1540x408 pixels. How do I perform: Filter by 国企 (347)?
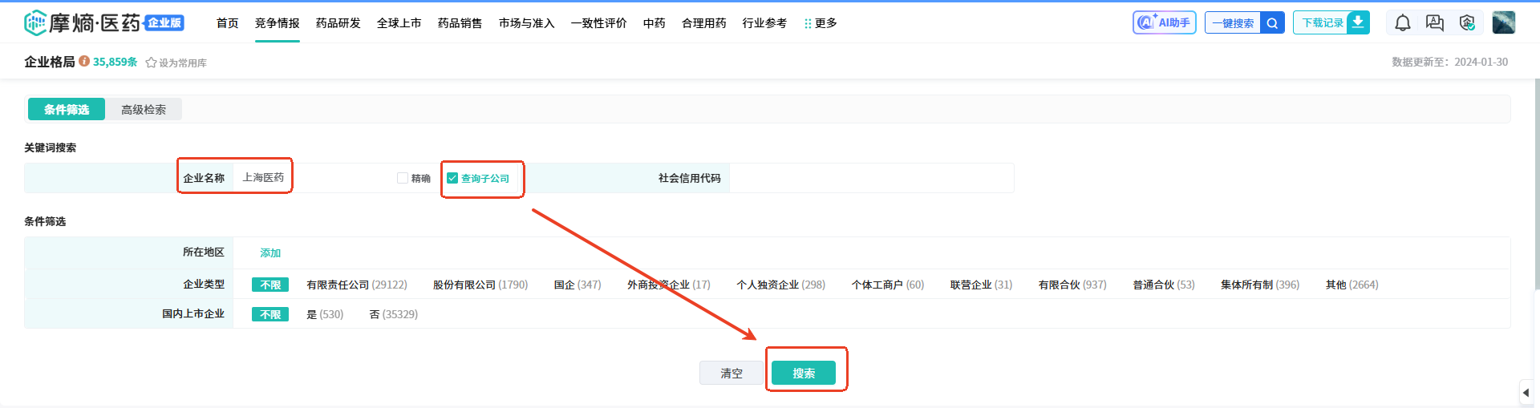click(577, 285)
